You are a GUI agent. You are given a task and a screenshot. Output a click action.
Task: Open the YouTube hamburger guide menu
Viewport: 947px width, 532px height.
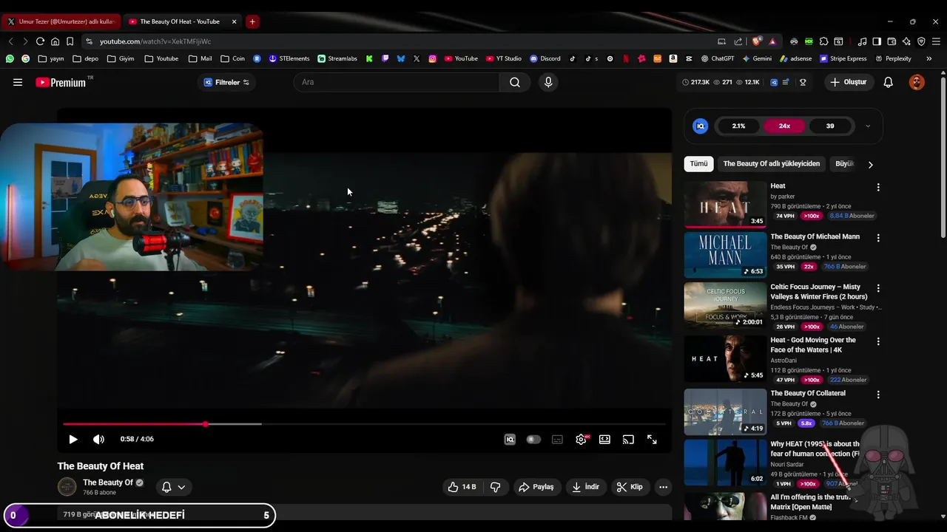pyautogui.click(x=18, y=82)
